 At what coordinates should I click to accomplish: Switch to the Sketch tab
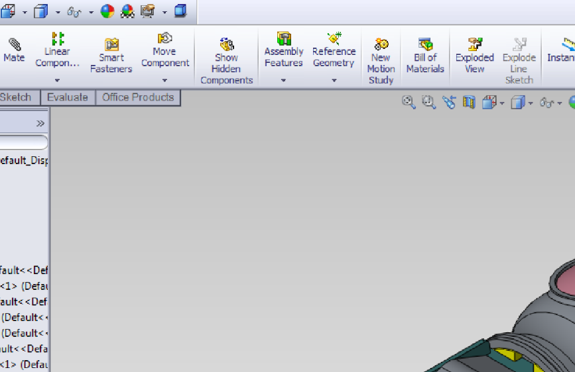pos(19,97)
